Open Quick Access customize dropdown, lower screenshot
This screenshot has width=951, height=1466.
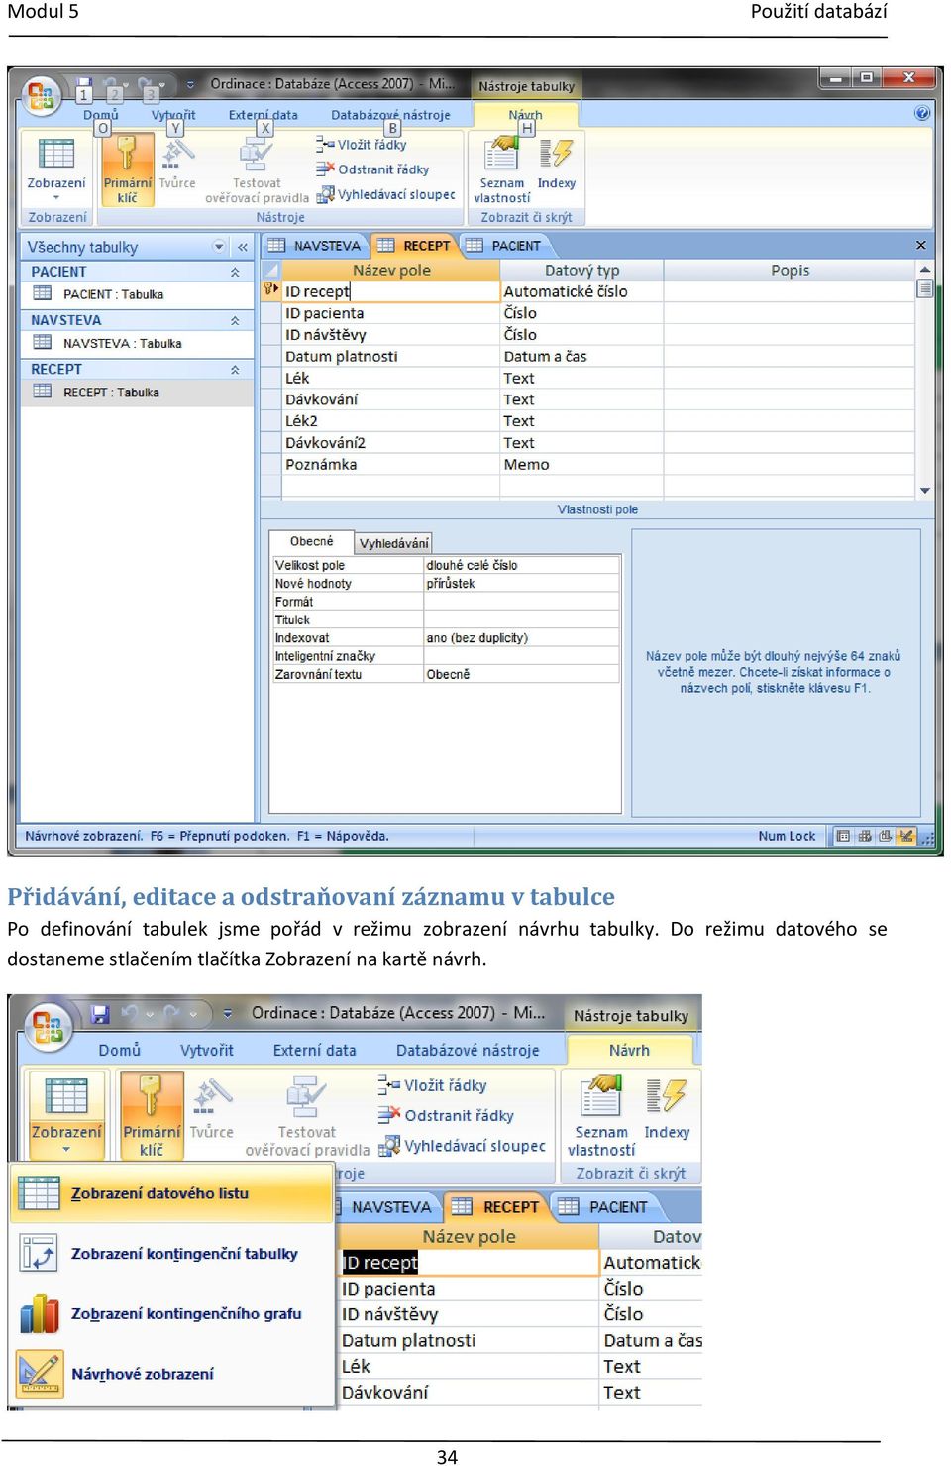pyautogui.click(x=228, y=1013)
